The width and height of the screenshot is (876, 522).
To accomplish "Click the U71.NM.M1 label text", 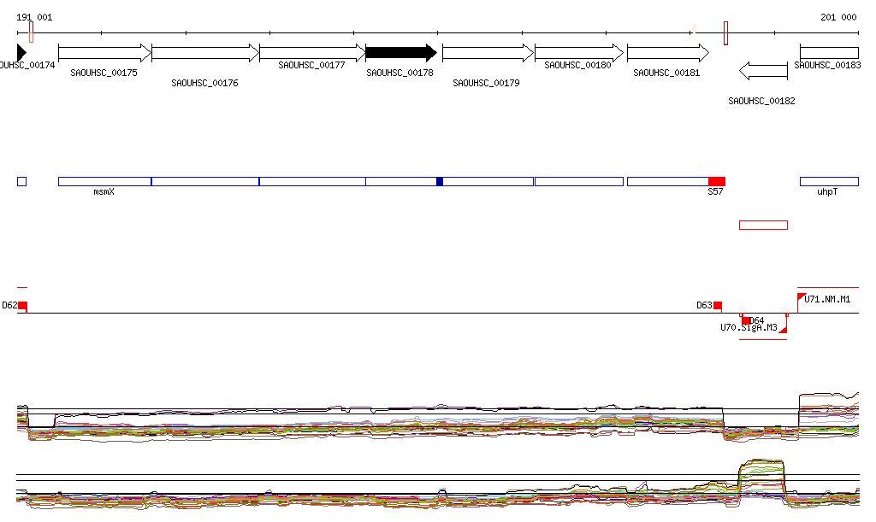I will [827, 300].
